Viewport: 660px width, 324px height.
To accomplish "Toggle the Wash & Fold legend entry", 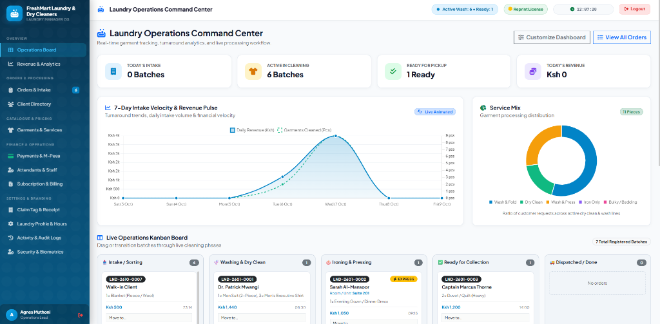I will [x=503, y=202].
